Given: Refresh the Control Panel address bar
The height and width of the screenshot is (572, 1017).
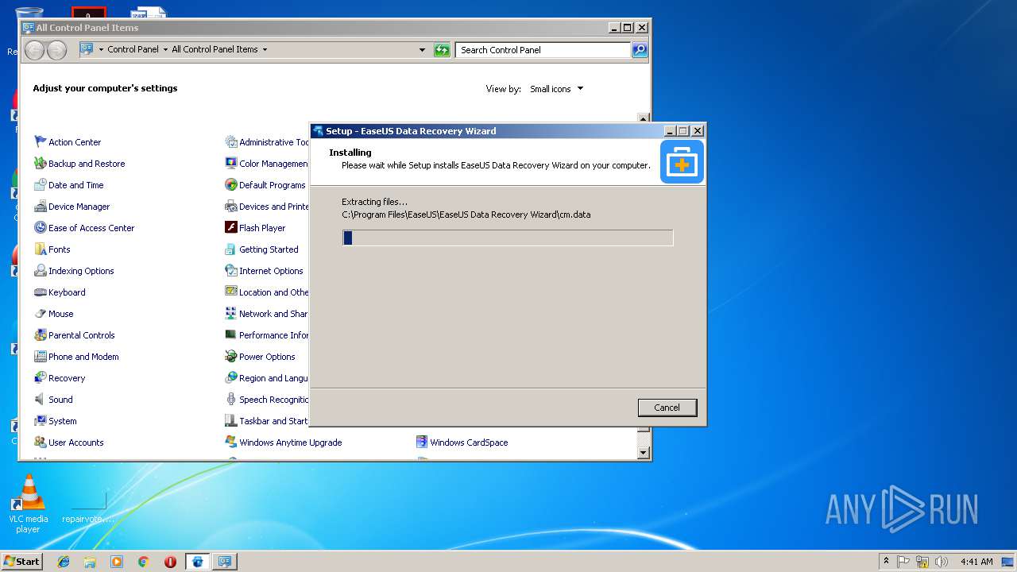Looking at the screenshot, I should pyautogui.click(x=442, y=49).
